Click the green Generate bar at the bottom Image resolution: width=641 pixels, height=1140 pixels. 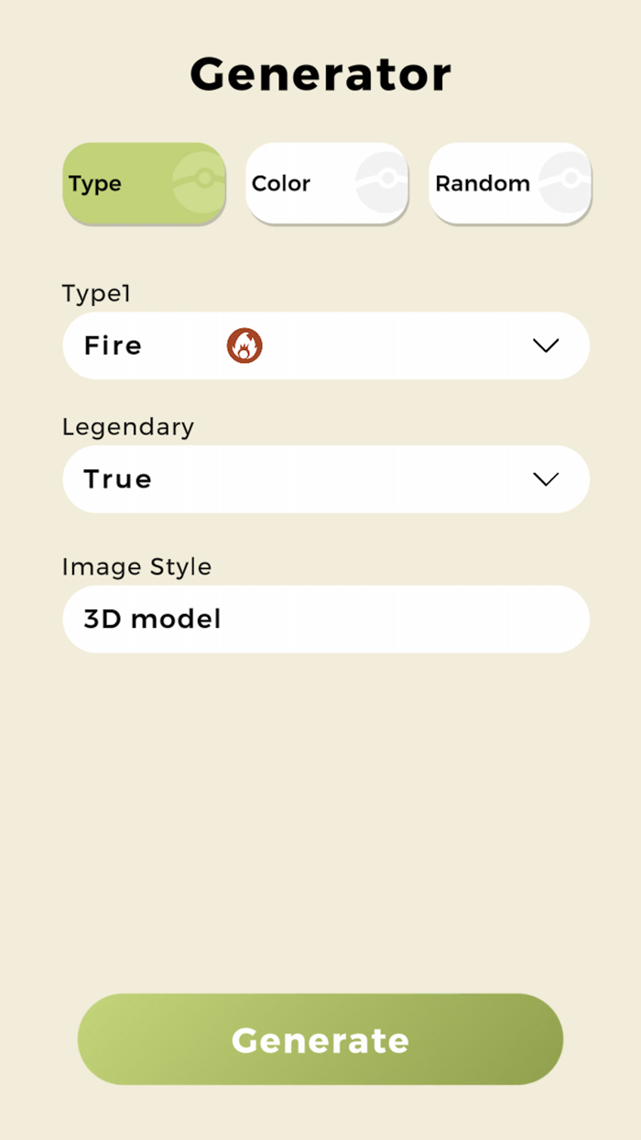pyautogui.click(x=320, y=1040)
